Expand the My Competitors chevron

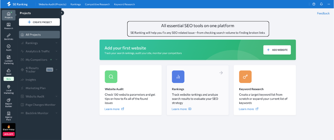pyautogui.click(x=56, y=60)
